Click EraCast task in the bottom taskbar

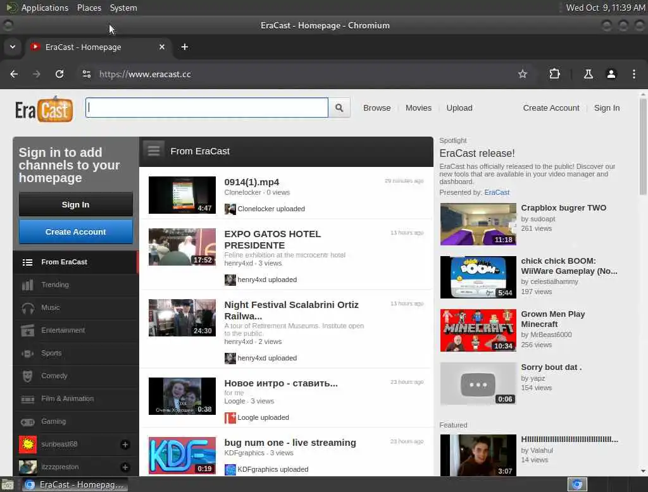[75, 484]
